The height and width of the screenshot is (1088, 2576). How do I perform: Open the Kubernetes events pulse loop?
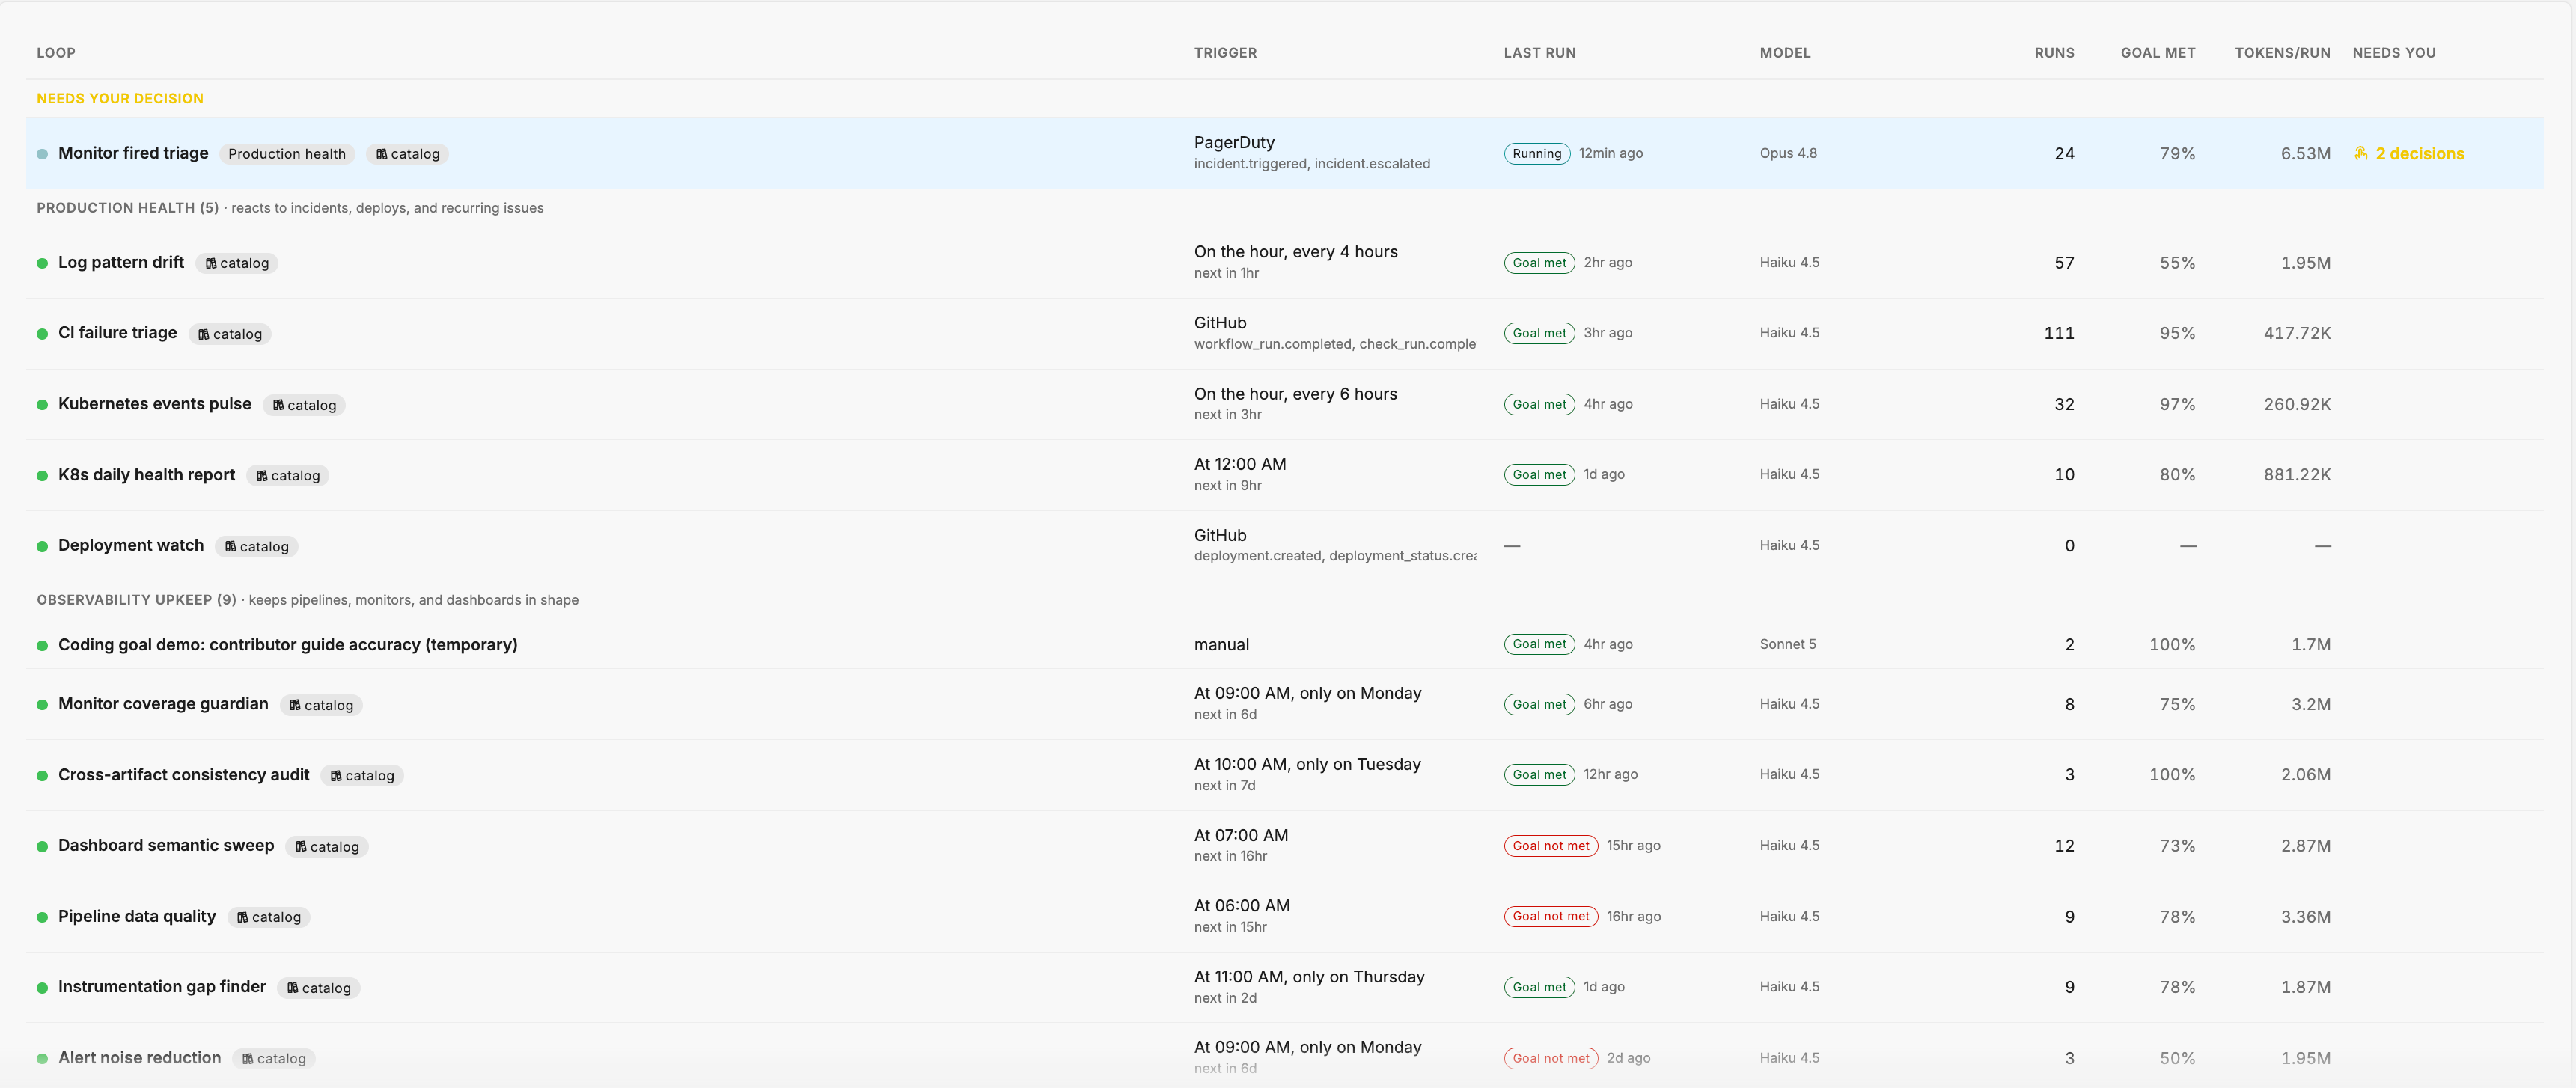155,403
